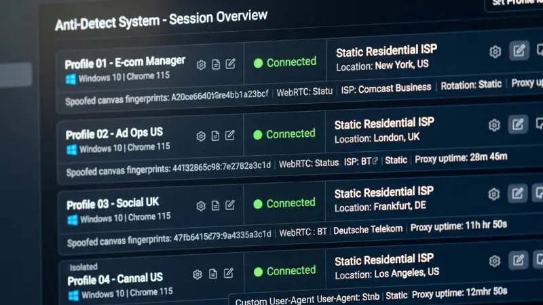Click Windows logo under Profile 04 - Cannal US
The image size is (543, 305).
pyautogui.click(x=73, y=296)
